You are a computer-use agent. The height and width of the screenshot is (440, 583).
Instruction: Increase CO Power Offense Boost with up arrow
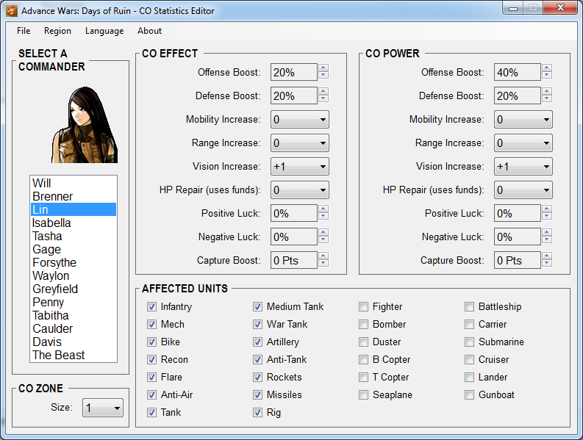[x=547, y=68]
